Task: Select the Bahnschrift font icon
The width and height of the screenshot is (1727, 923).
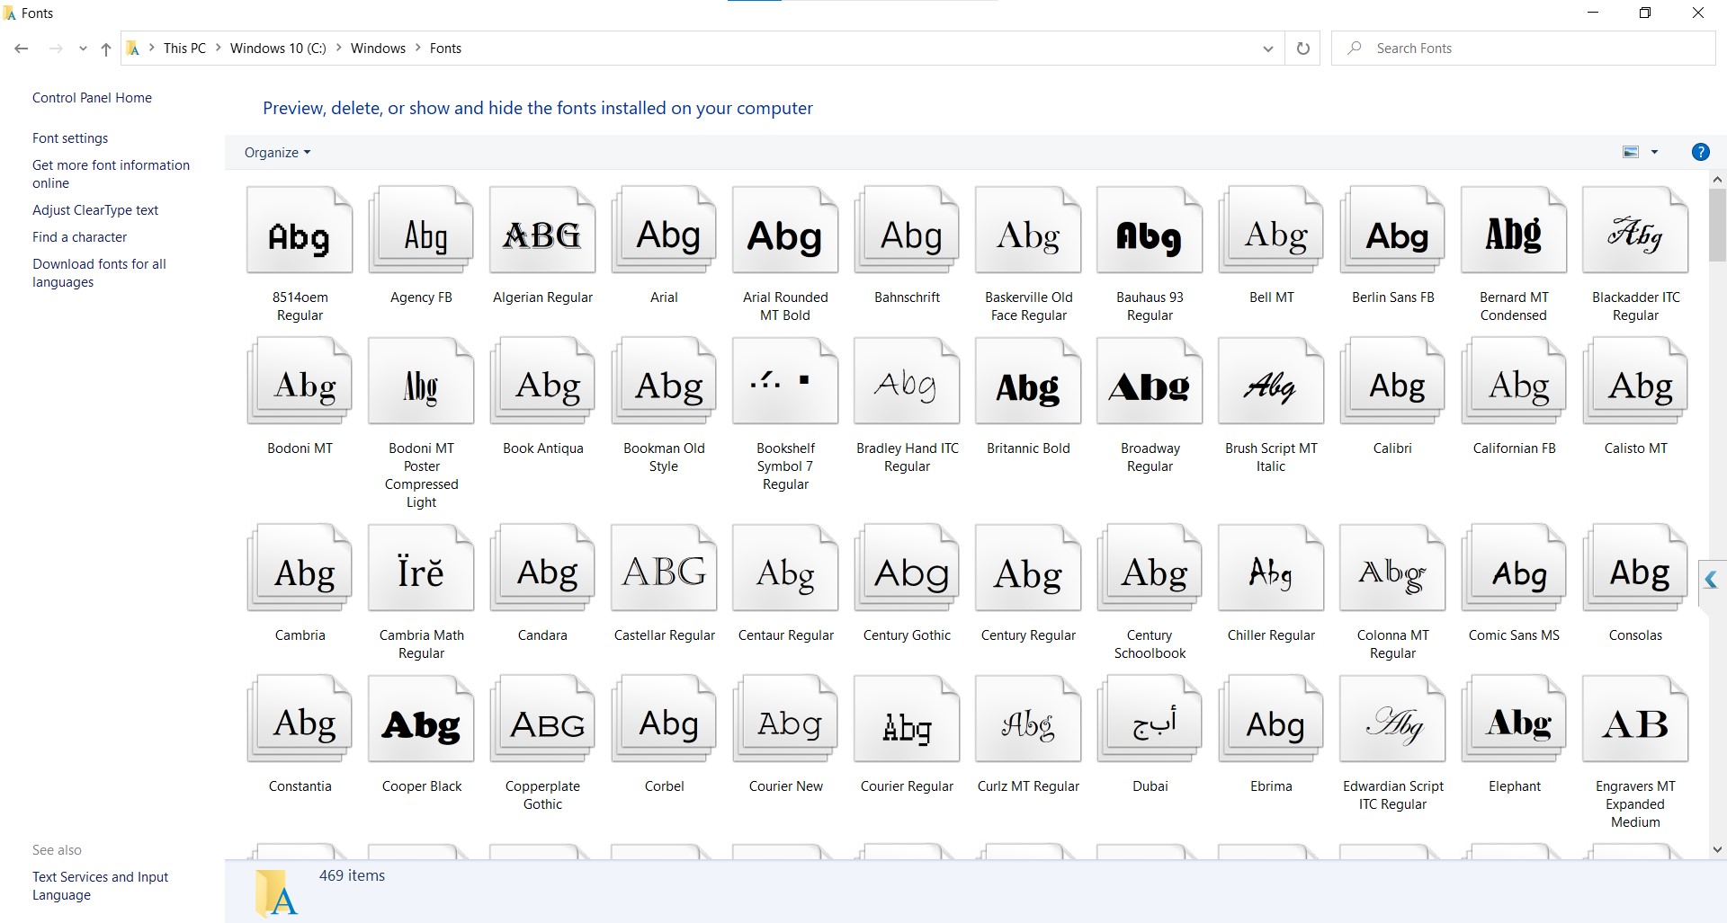Action: pyautogui.click(x=907, y=230)
